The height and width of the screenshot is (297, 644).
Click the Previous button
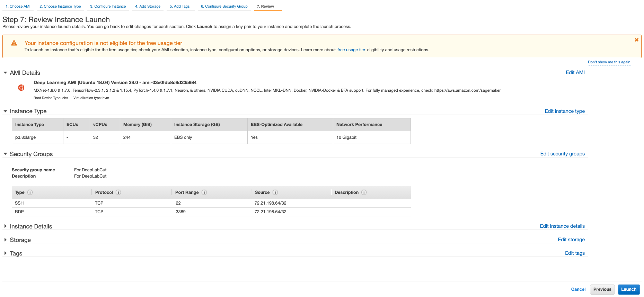(602, 289)
